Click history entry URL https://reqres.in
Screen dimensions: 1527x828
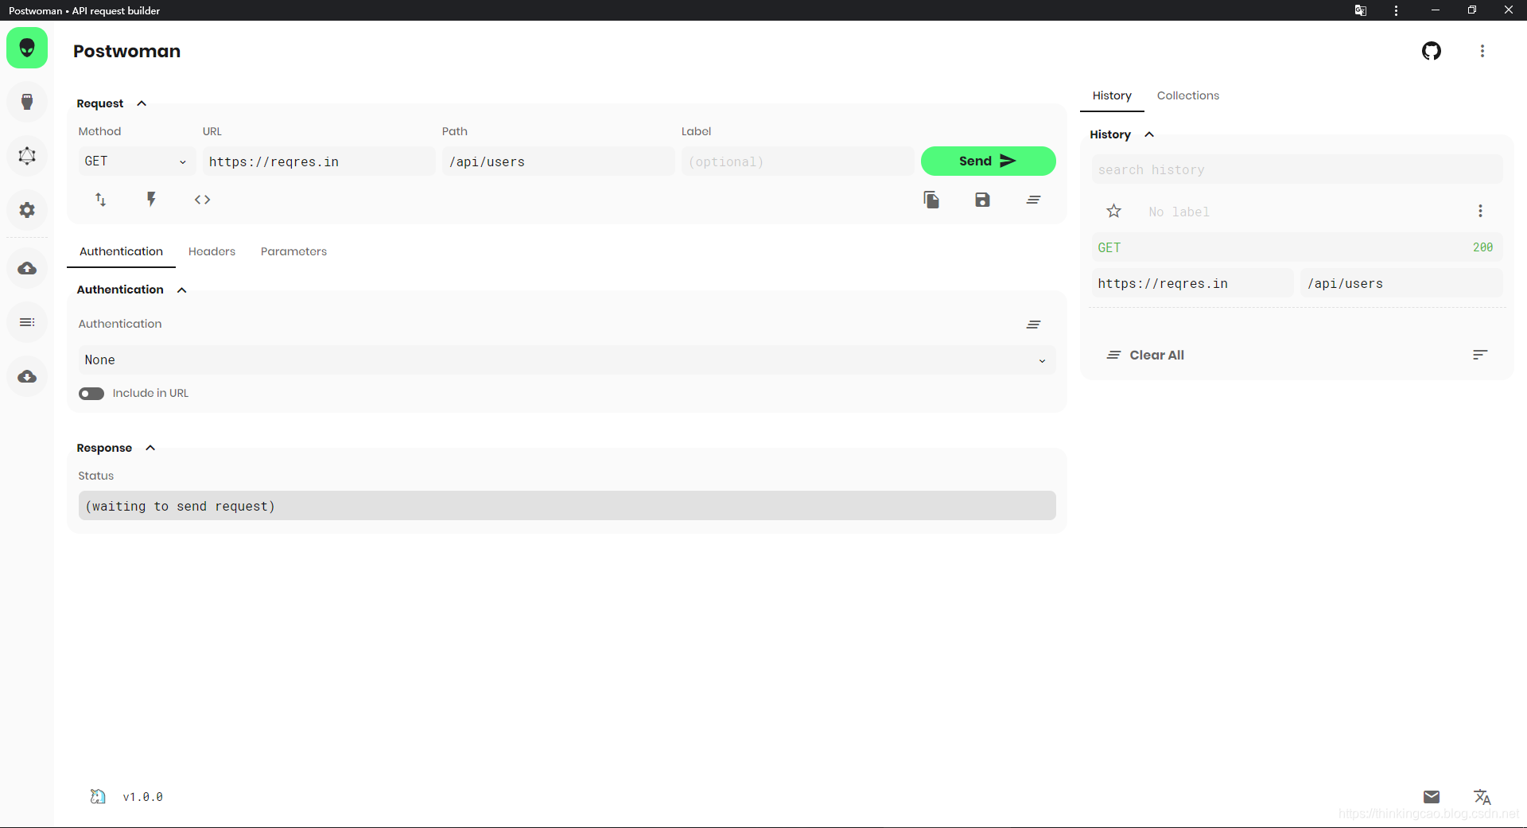(1192, 283)
